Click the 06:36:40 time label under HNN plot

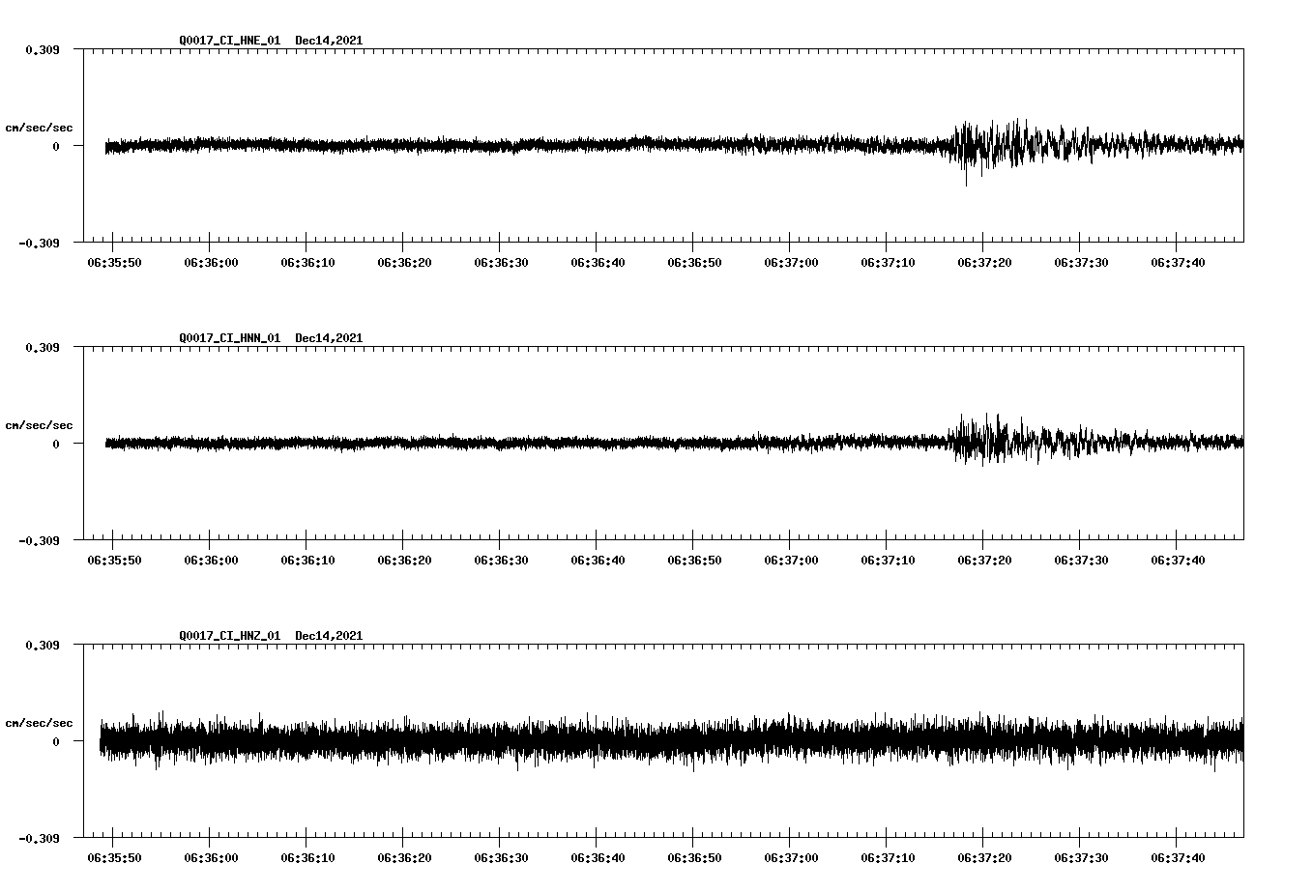598,561
